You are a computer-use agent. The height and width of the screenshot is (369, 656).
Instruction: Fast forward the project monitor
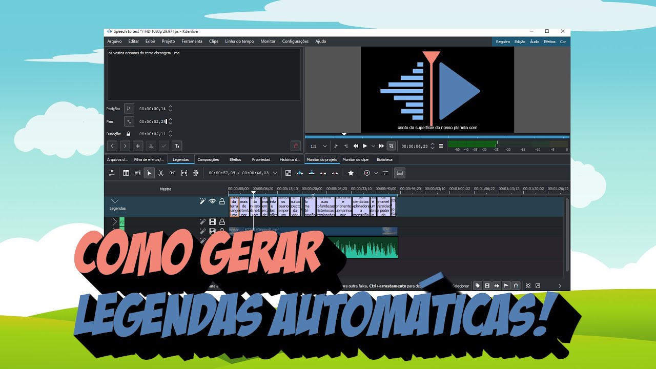pyautogui.click(x=381, y=146)
